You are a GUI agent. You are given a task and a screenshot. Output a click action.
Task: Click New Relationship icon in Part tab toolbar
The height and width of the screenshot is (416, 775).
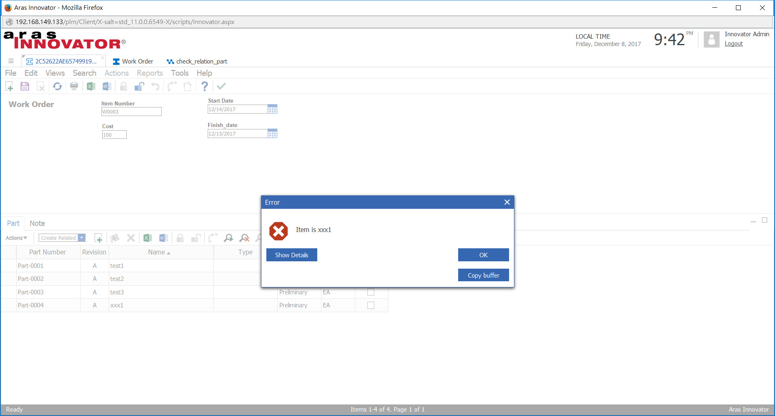tap(98, 238)
